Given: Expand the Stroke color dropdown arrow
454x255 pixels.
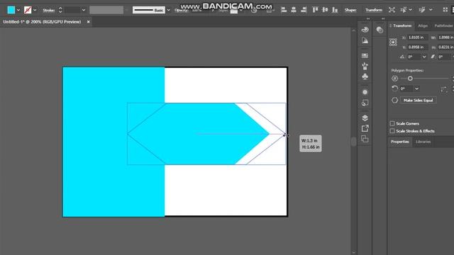Looking at the screenshot, I should click(35, 10).
